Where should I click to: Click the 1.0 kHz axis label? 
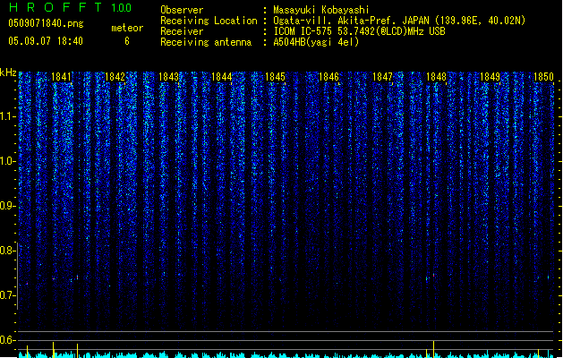(x=7, y=161)
